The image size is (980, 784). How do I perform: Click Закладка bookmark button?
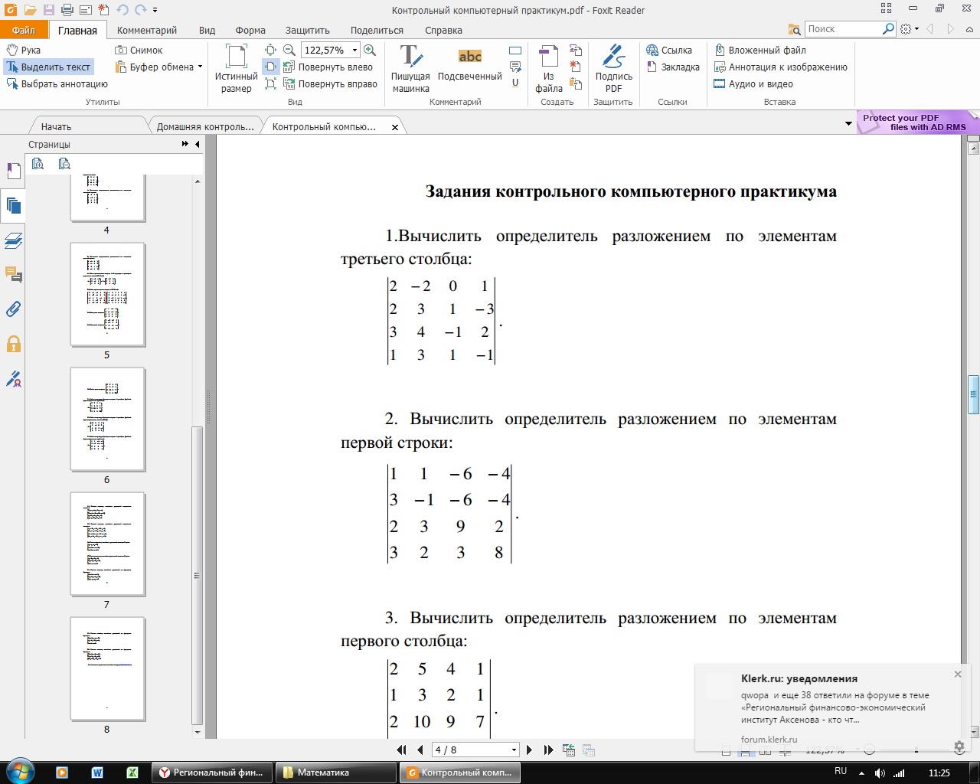tap(673, 67)
